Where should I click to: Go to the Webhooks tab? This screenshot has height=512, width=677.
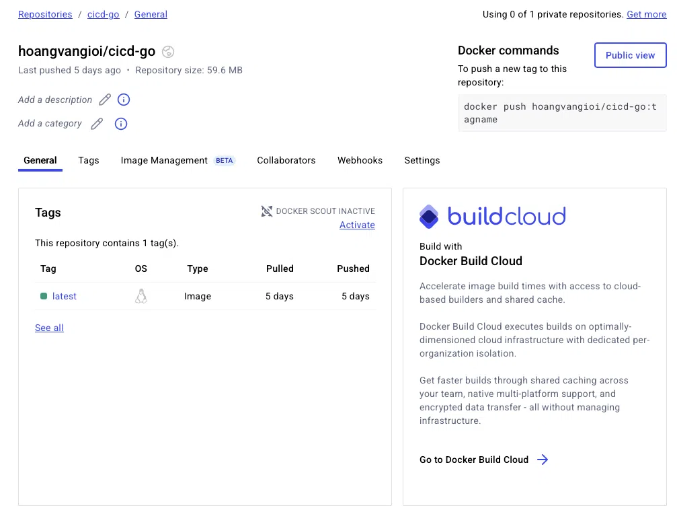360,160
